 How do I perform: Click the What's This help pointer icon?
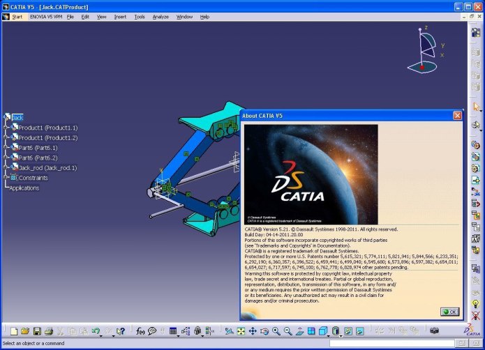click(120, 331)
